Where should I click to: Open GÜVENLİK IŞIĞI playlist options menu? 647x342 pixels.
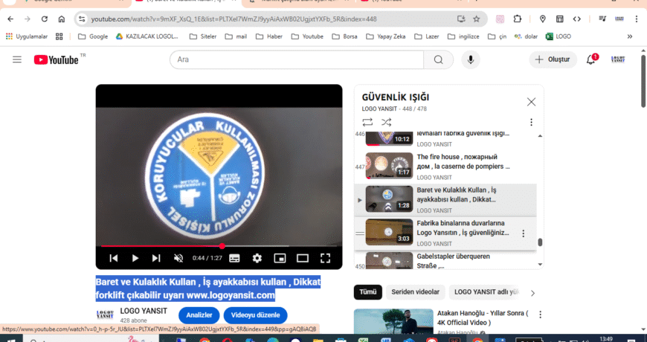click(531, 122)
